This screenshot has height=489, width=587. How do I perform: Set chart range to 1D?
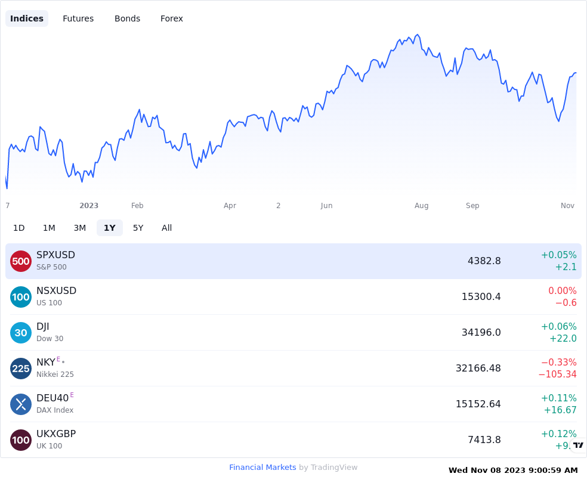pos(18,228)
